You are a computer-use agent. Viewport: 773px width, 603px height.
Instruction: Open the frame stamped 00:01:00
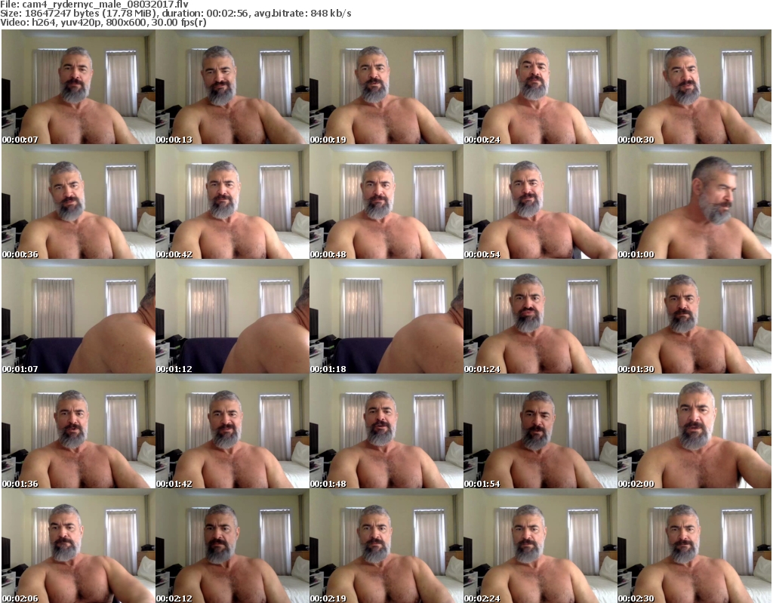tap(694, 202)
